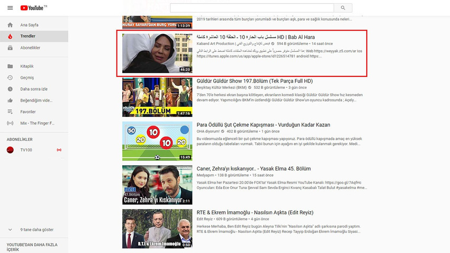The image size is (450, 253).
Task: Open Daha sonra izle list
Action: 34,89
